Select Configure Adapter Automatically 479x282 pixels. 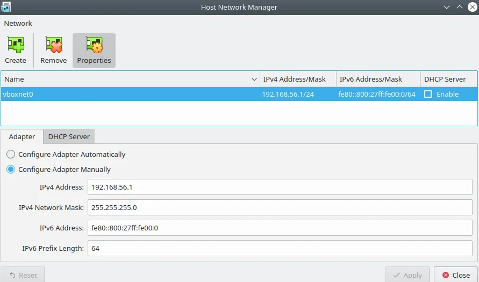click(11, 154)
